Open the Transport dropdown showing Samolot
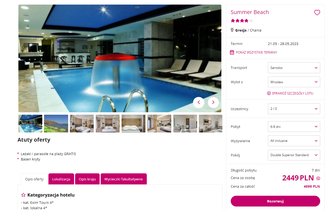332x210 pixels. (294, 68)
